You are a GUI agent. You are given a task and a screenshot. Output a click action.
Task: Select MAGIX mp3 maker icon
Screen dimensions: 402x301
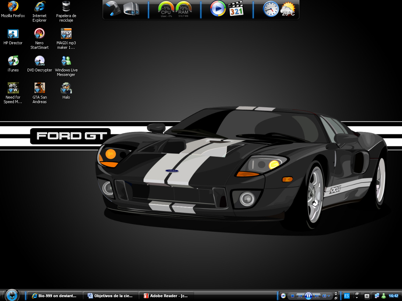pyautogui.click(x=66, y=39)
